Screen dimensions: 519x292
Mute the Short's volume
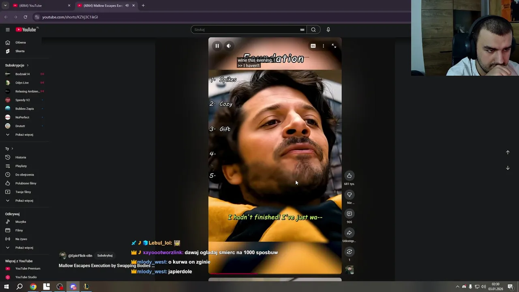pos(229,46)
